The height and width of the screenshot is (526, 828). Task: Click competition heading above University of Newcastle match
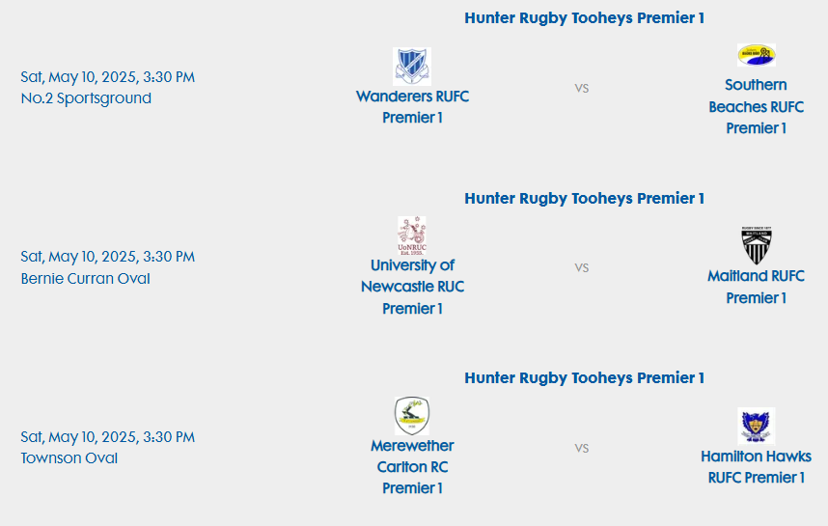tap(585, 198)
